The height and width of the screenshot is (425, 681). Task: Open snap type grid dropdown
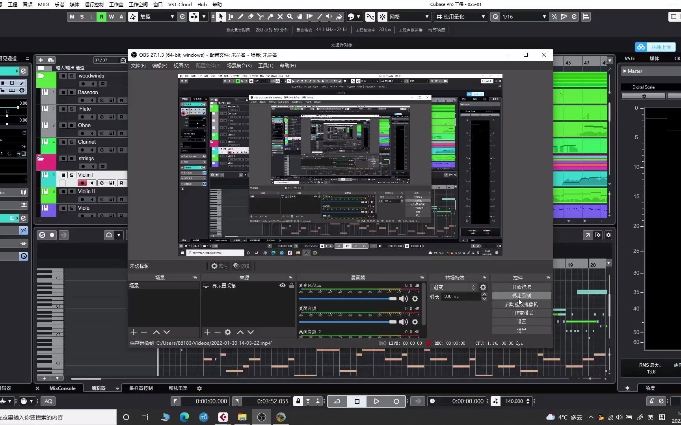tap(409, 17)
